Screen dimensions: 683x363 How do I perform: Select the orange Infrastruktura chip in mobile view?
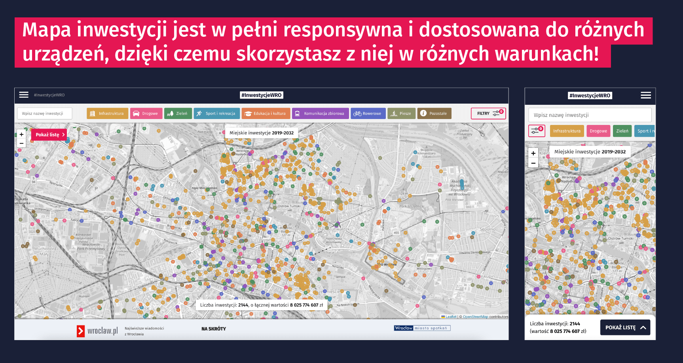pyautogui.click(x=567, y=131)
